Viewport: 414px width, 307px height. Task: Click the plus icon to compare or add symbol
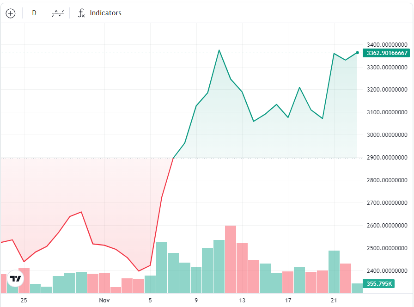(11, 13)
